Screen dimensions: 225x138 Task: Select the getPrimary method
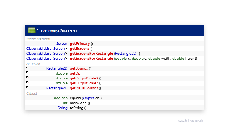coord(80,44)
